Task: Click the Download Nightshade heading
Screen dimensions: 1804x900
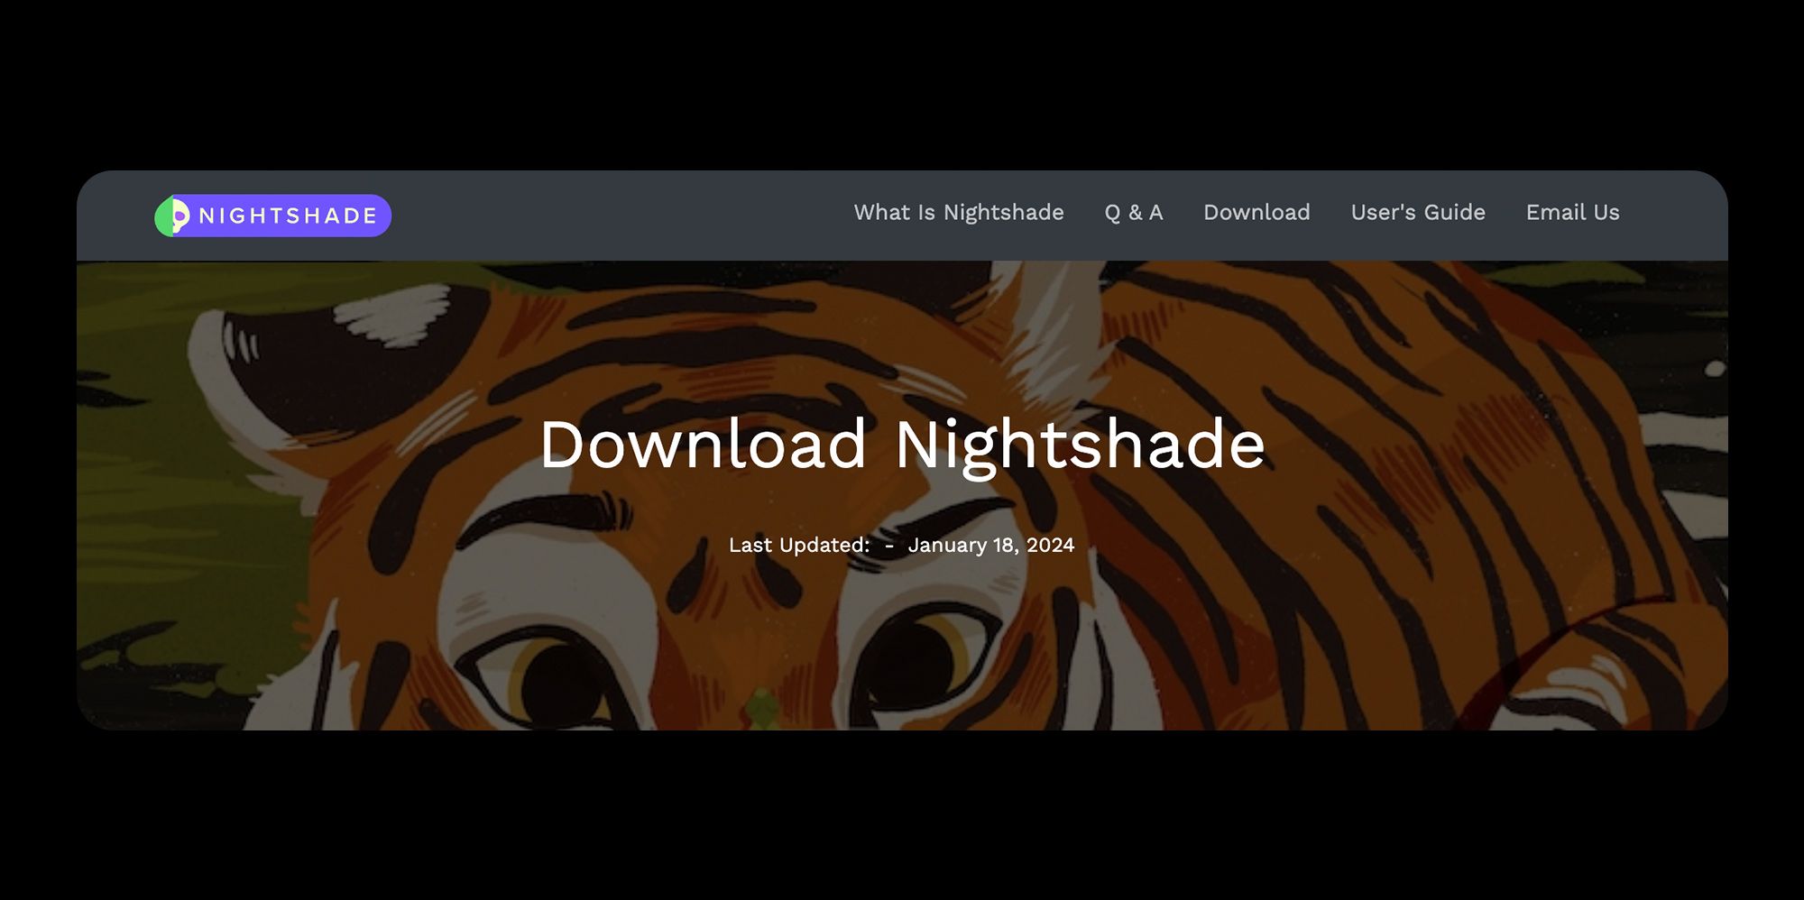Action: click(902, 445)
